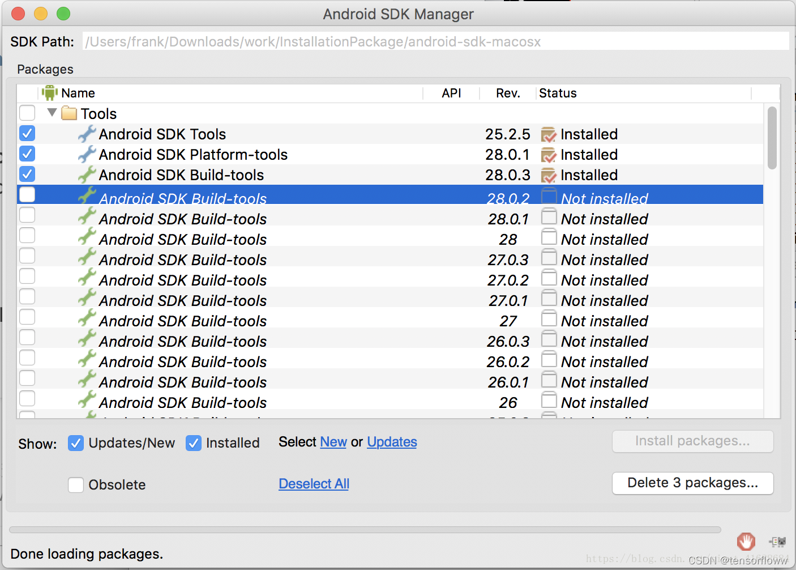Select New packages link

click(333, 442)
